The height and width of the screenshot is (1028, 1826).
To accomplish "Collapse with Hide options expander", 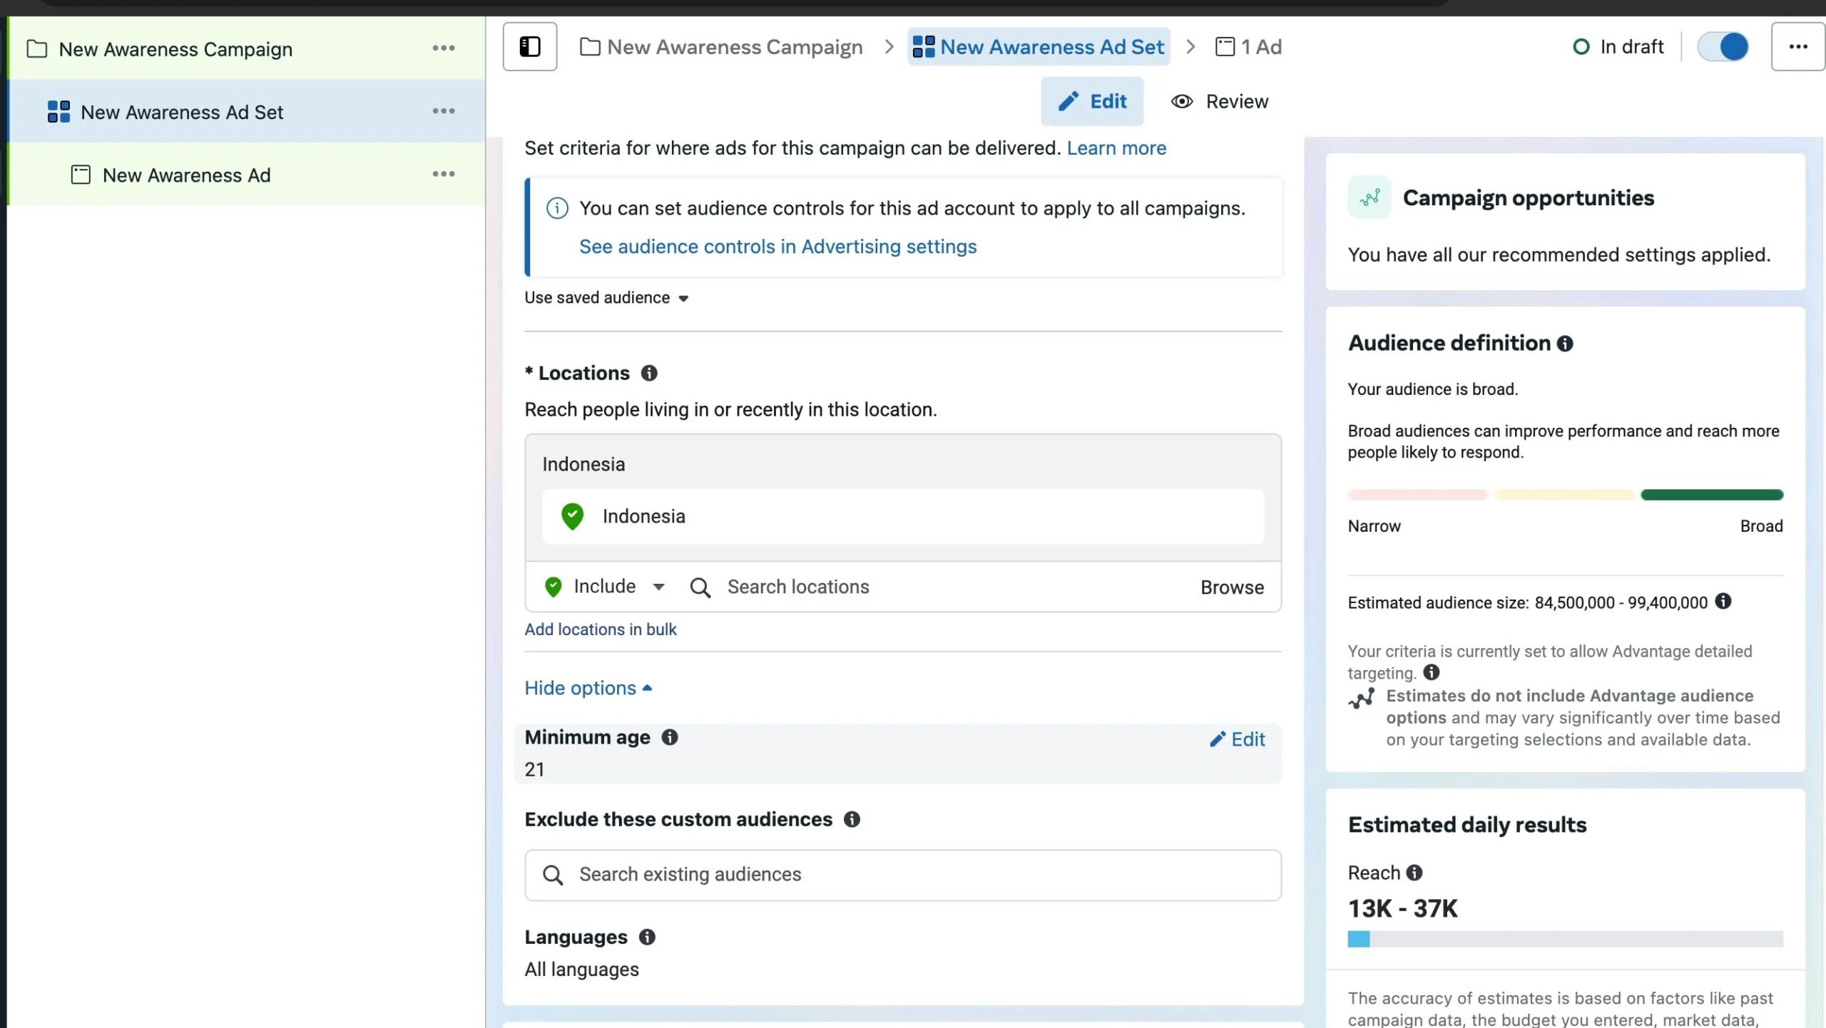I will point(588,688).
